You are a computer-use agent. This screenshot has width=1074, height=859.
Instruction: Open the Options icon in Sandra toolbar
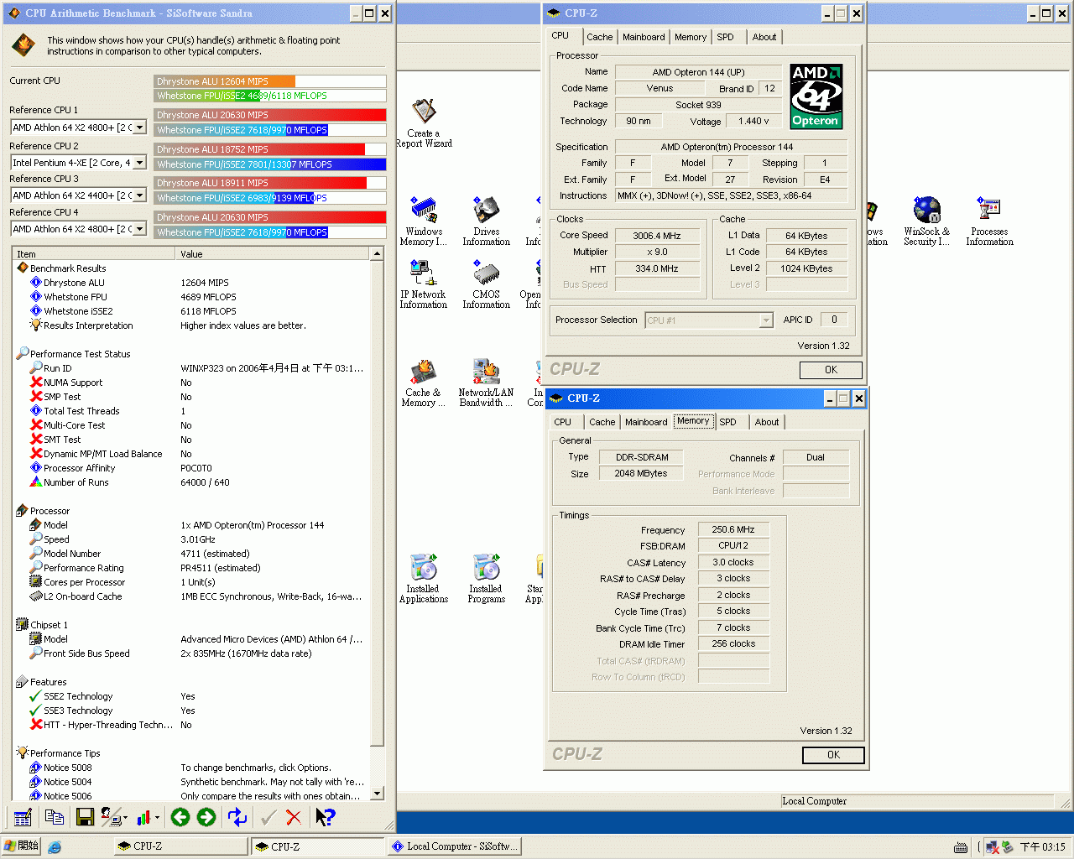tap(23, 817)
